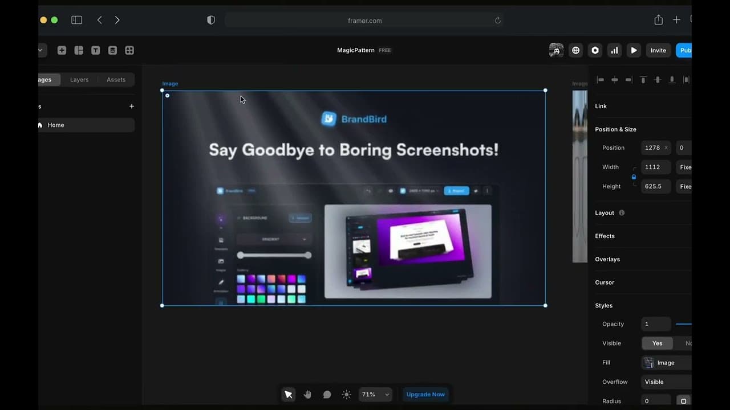Open the Overflow Visible dropdown
The width and height of the screenshot is (730, 410).
pos(666,382)
